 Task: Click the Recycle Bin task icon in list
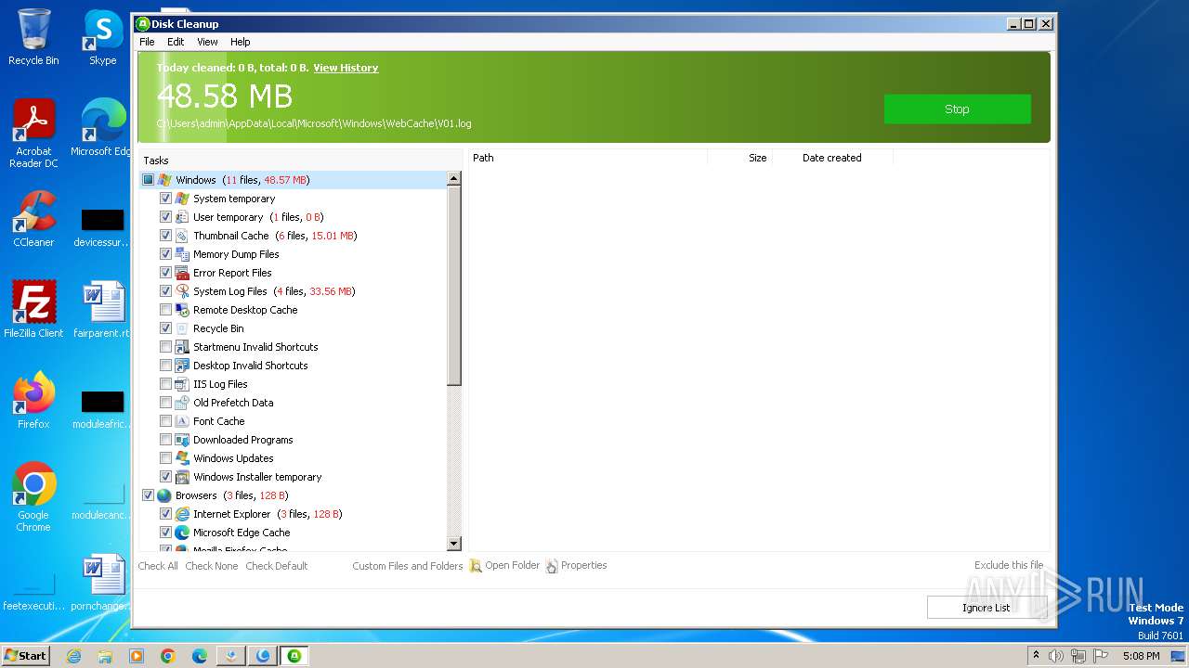[x=183, y=328]
